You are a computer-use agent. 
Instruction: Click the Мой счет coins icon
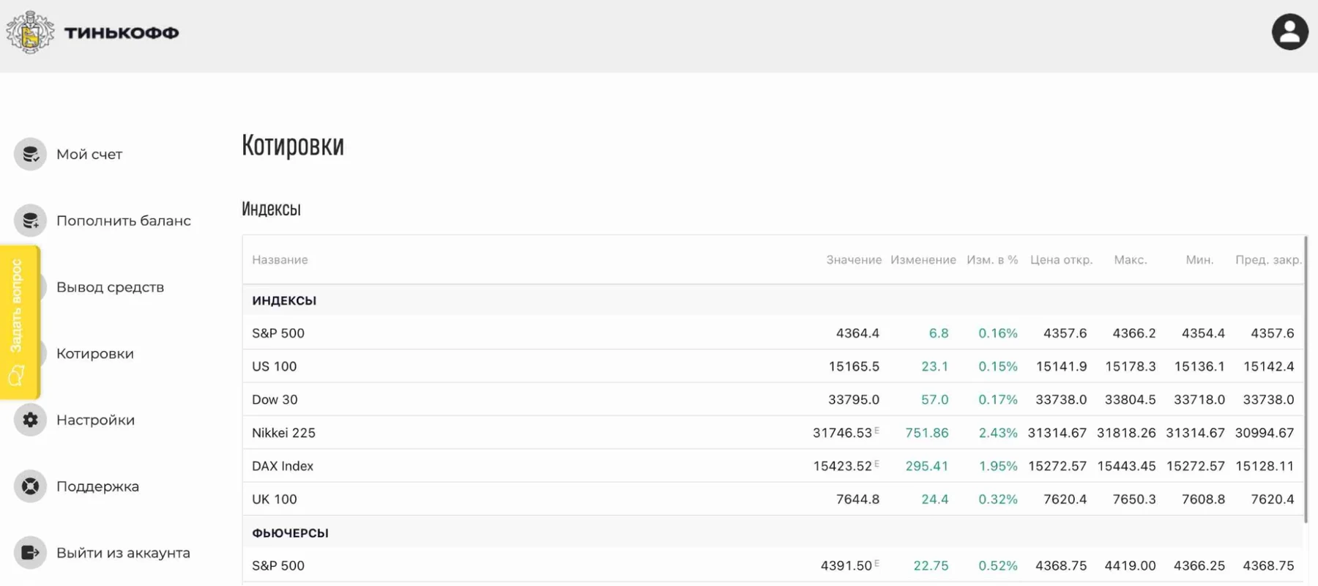click(x=30, y=155)
